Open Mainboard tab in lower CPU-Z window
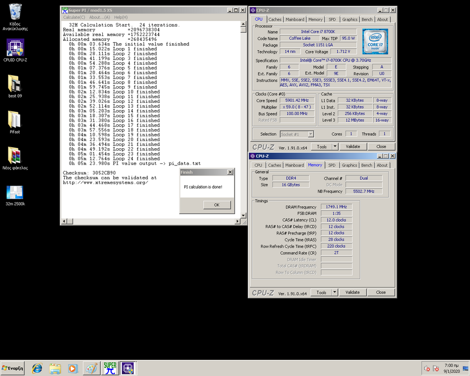The width and height of the screenshot is (470, 376). [295, 165]
